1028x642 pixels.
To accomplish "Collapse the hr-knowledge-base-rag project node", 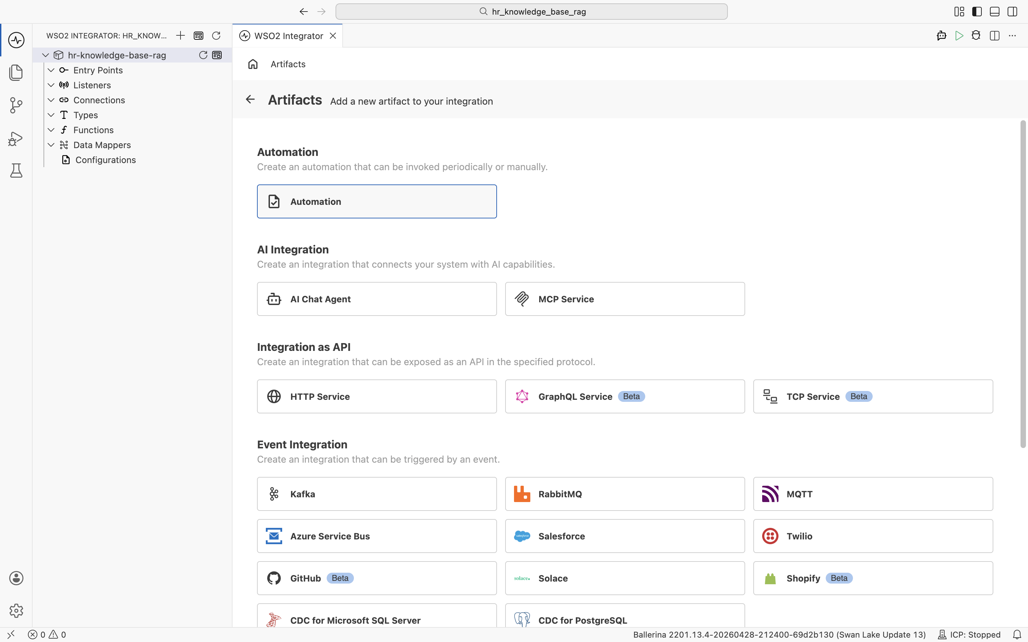I will pyautogui.click(x=46, y=55).
